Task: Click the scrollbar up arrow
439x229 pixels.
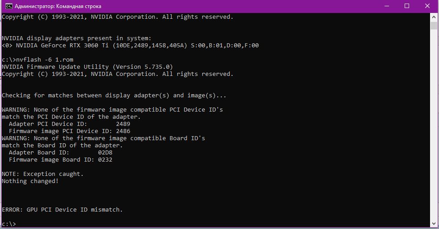Action: click(434, 17)
